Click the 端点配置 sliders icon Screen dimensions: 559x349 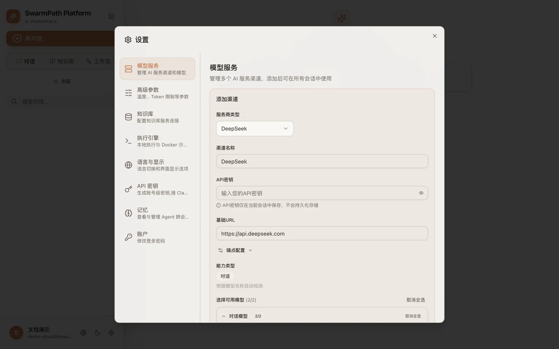(x=220, y=250)
